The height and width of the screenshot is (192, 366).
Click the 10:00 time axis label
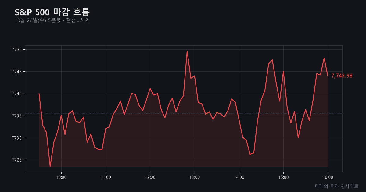61,177
